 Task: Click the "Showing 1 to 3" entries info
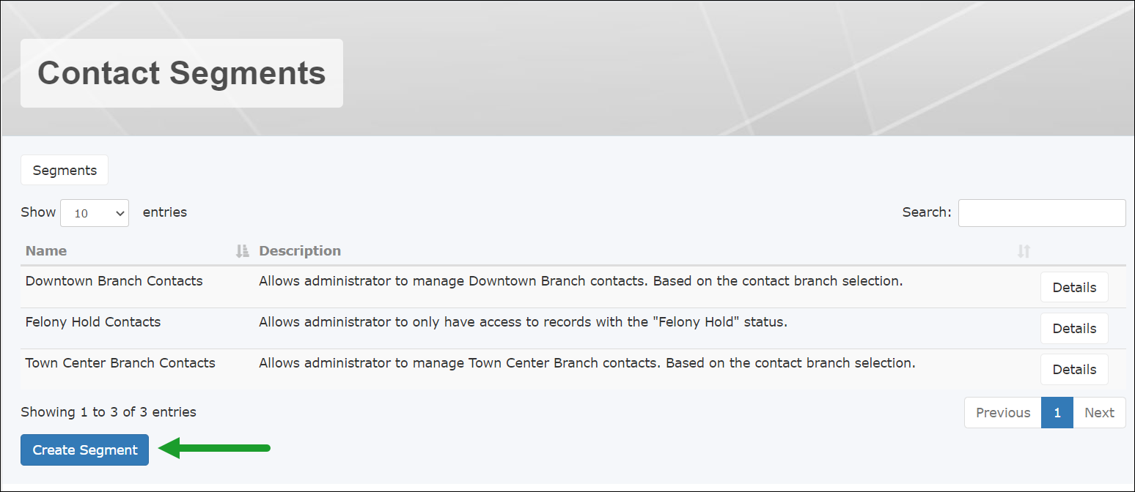pos(109,412)
